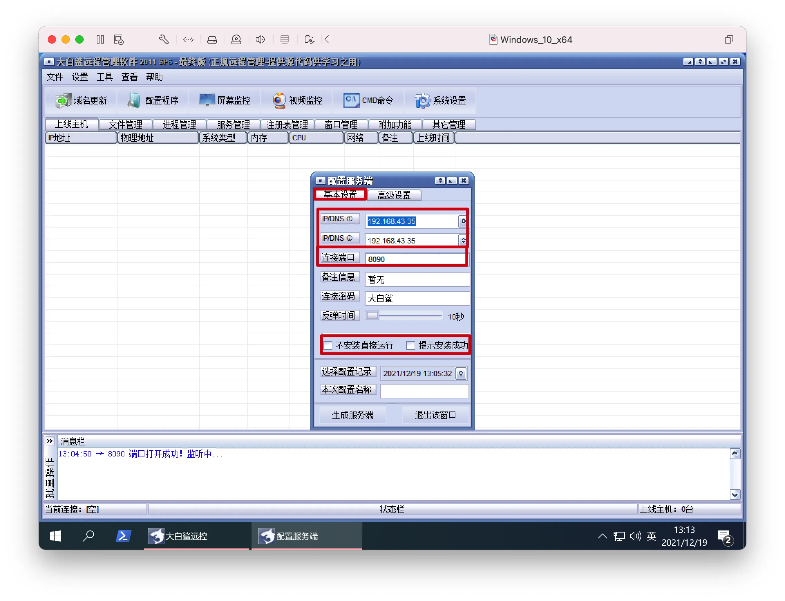Image resolution: width=785 pixels, height=601 pixels.
Task: Sort by the IP地址 column header
Action: pos(81,138)
